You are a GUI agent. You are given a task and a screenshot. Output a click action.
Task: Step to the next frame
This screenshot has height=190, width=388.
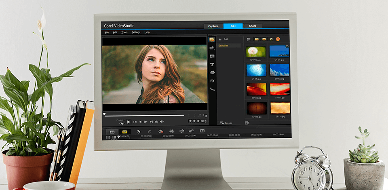[145, 122]
